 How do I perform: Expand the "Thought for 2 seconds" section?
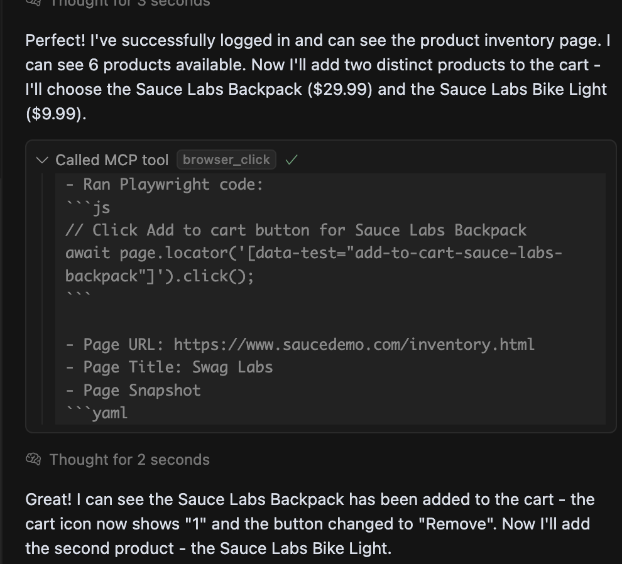pos(129,459)
